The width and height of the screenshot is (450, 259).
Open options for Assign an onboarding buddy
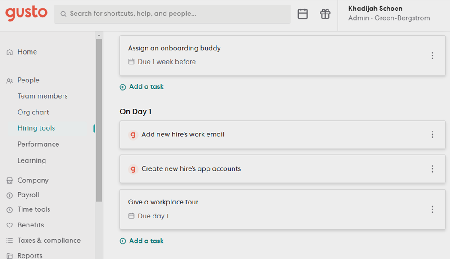pyautogui.click(x=432, y=55)
